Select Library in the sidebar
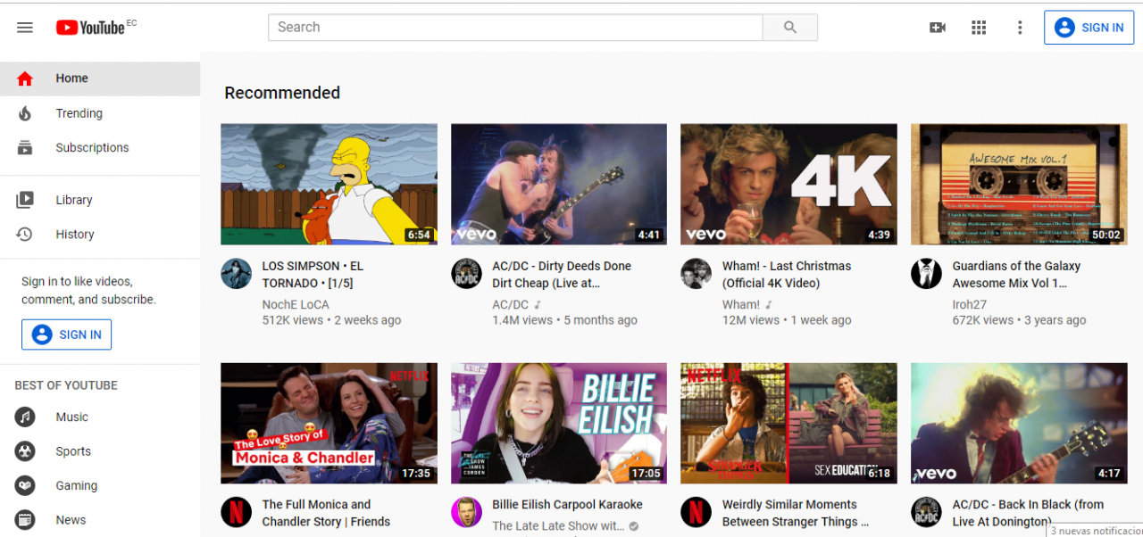This screenshot has width=1143, height=537. [73, 200]
